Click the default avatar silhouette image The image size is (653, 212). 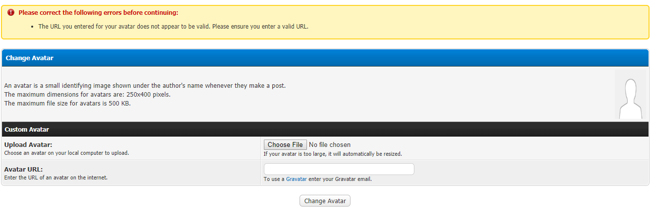pos(630,95)
